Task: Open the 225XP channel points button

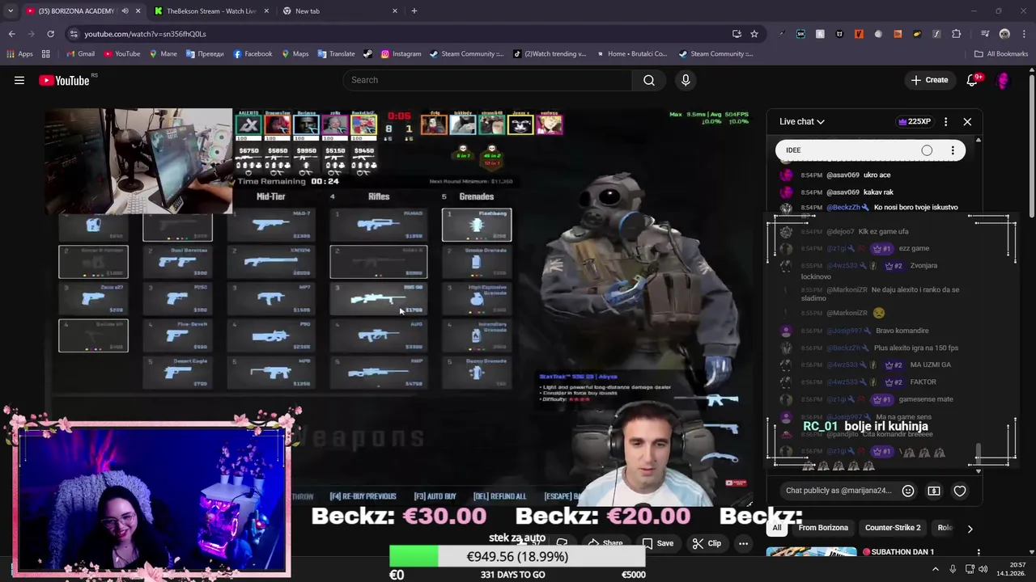Action: (x=915, y=121)
